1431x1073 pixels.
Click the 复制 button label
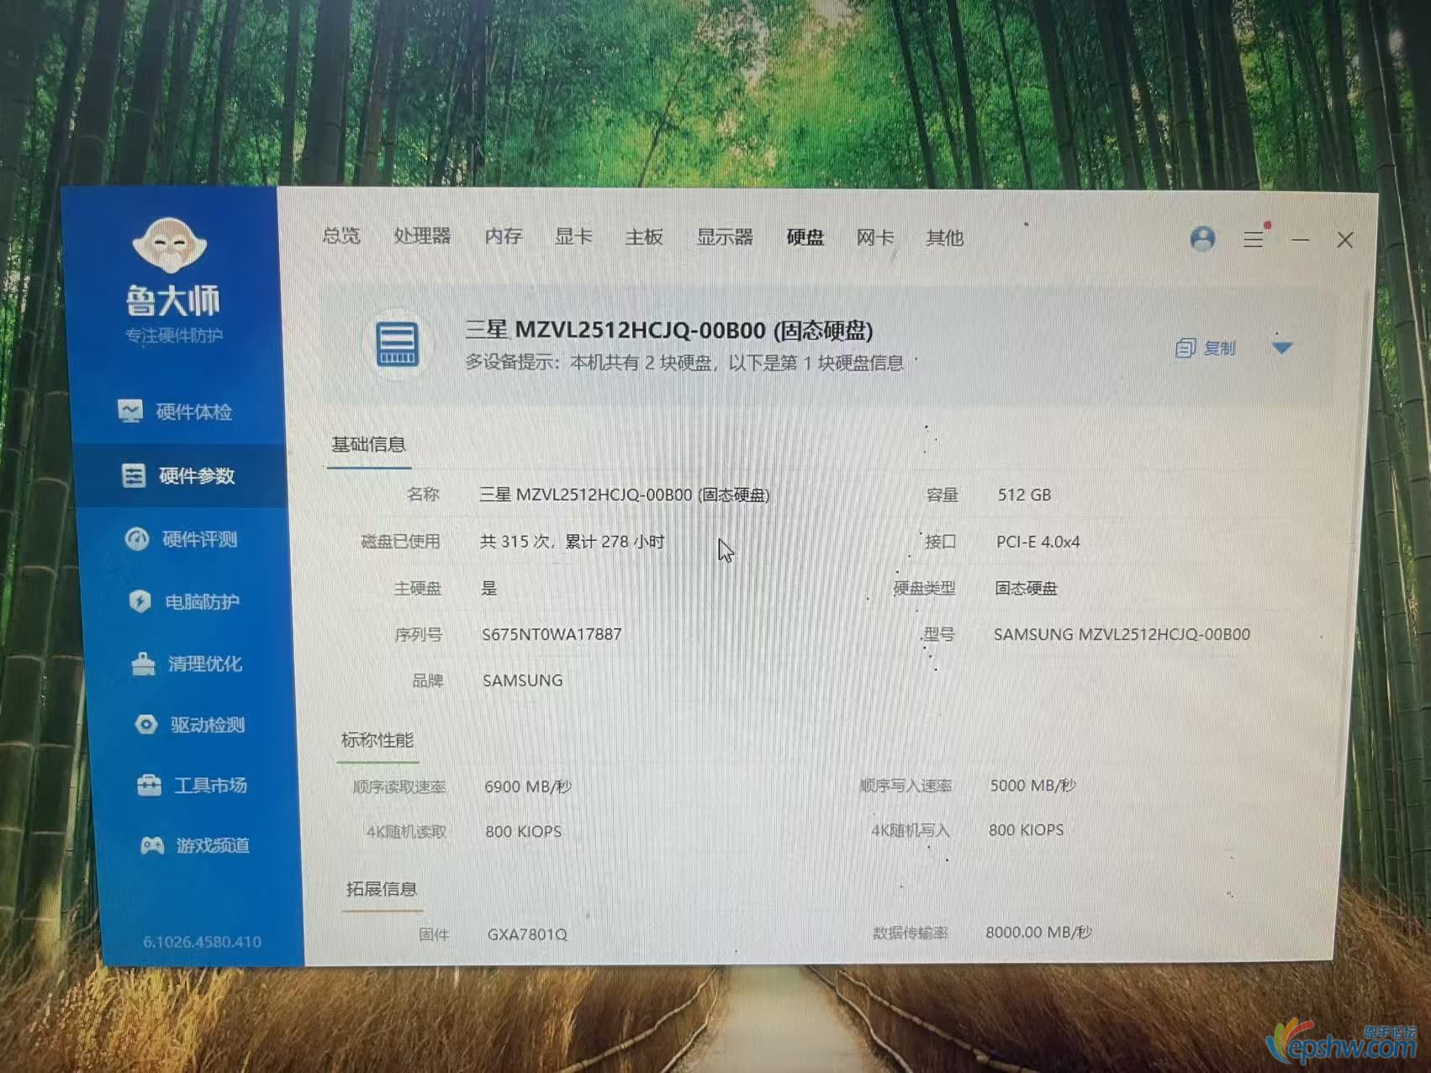coord(1219,348)
